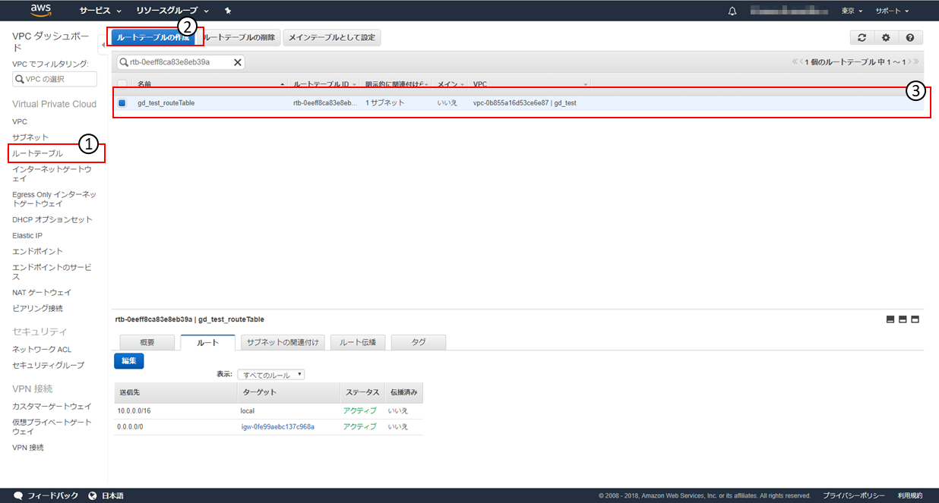This screenshot has height=503, width=939.
Task: Collapse the left sidebar panel arrow
Action: coord(103,46)
